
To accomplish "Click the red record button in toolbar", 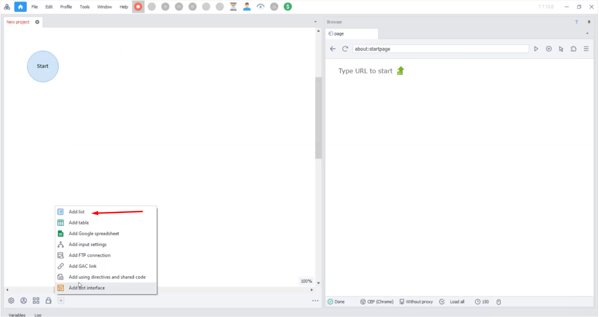I will coord(138,7).
